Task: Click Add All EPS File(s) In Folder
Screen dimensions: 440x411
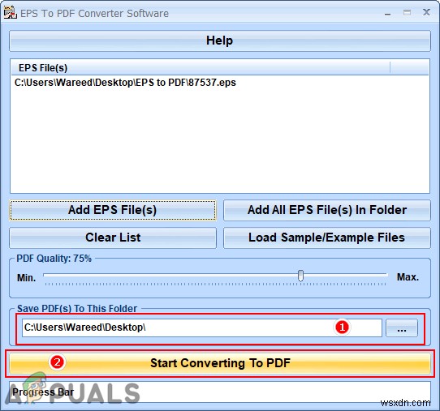Action: pos(327,210)
